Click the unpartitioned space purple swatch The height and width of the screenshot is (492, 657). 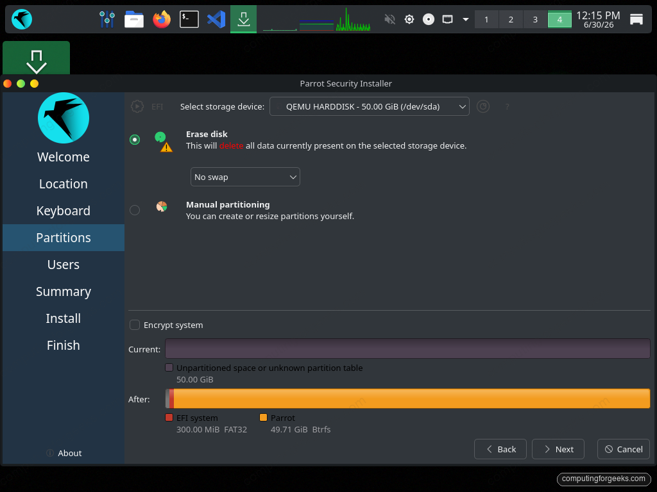click(x=169, y=368)
